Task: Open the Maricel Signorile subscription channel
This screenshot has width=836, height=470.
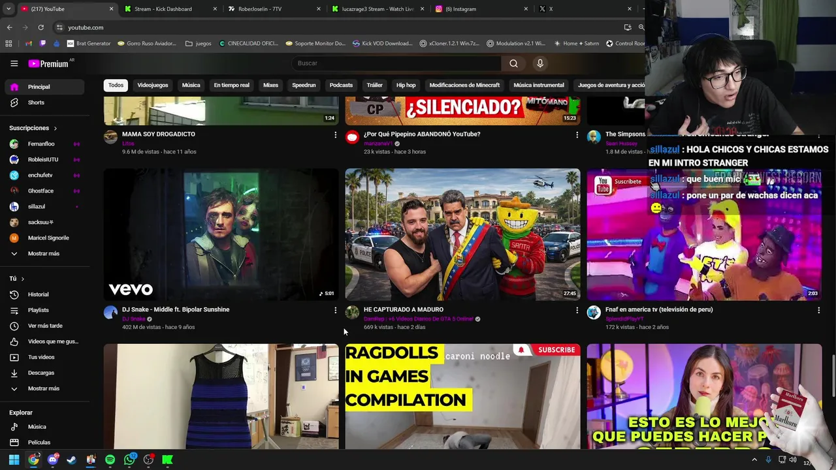Action: pyautogui.click(x=44, y=238)
